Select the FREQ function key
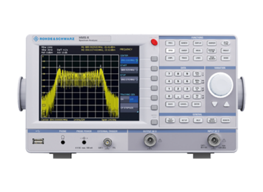This screenshot has width=263, height=192. [170, 43]
